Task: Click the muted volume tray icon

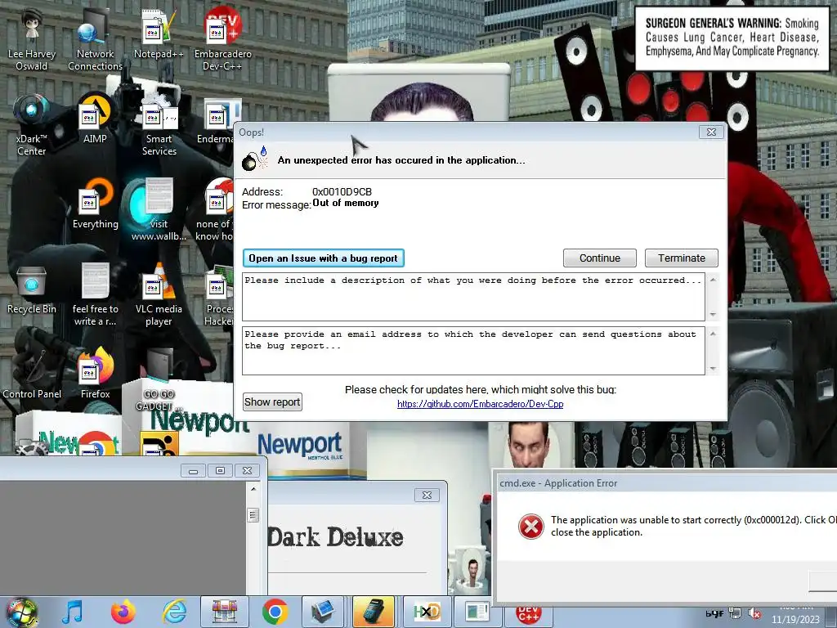Action: (x=754, y=613)
